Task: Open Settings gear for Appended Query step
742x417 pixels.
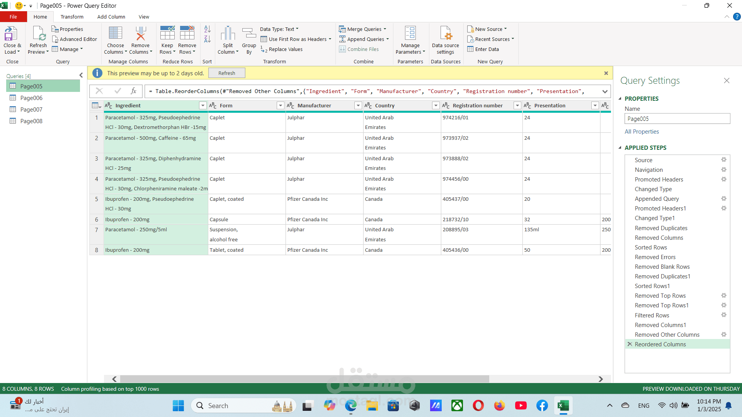Action: tap(723, 198)
